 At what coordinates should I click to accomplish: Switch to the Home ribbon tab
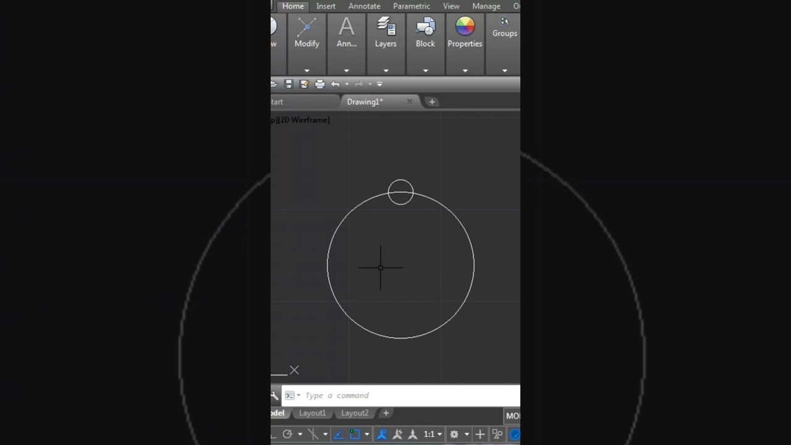click(293, 6)
